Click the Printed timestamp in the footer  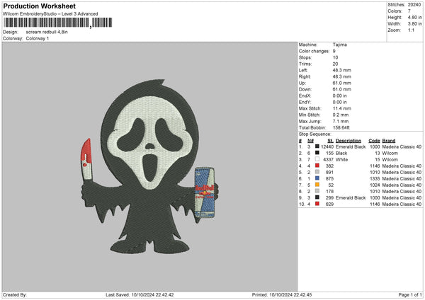282,294
